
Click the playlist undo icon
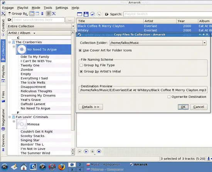coord(93,14)
